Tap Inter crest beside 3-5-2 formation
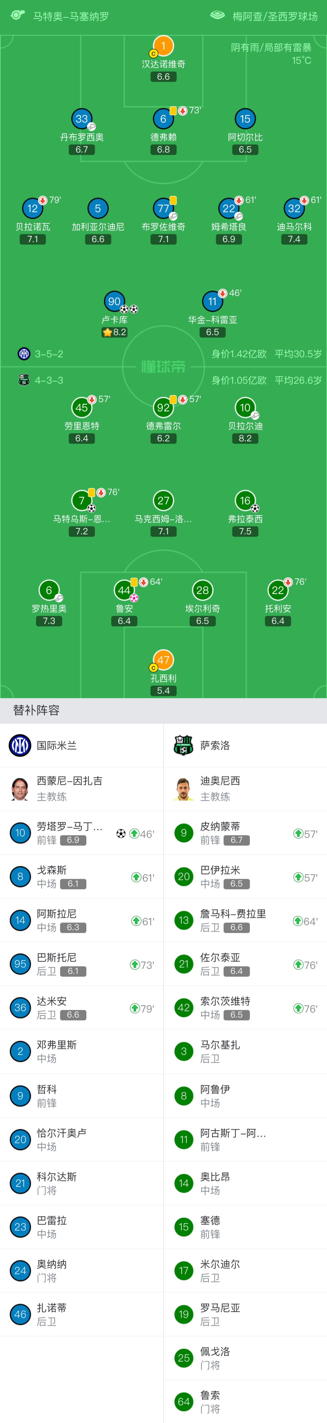The width and height of the screenshot is (327, 1423). coord(24,354)
